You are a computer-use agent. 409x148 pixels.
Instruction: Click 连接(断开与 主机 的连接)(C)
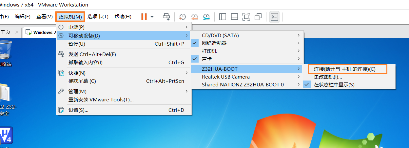pyautogui.click(x=348, y=69)
